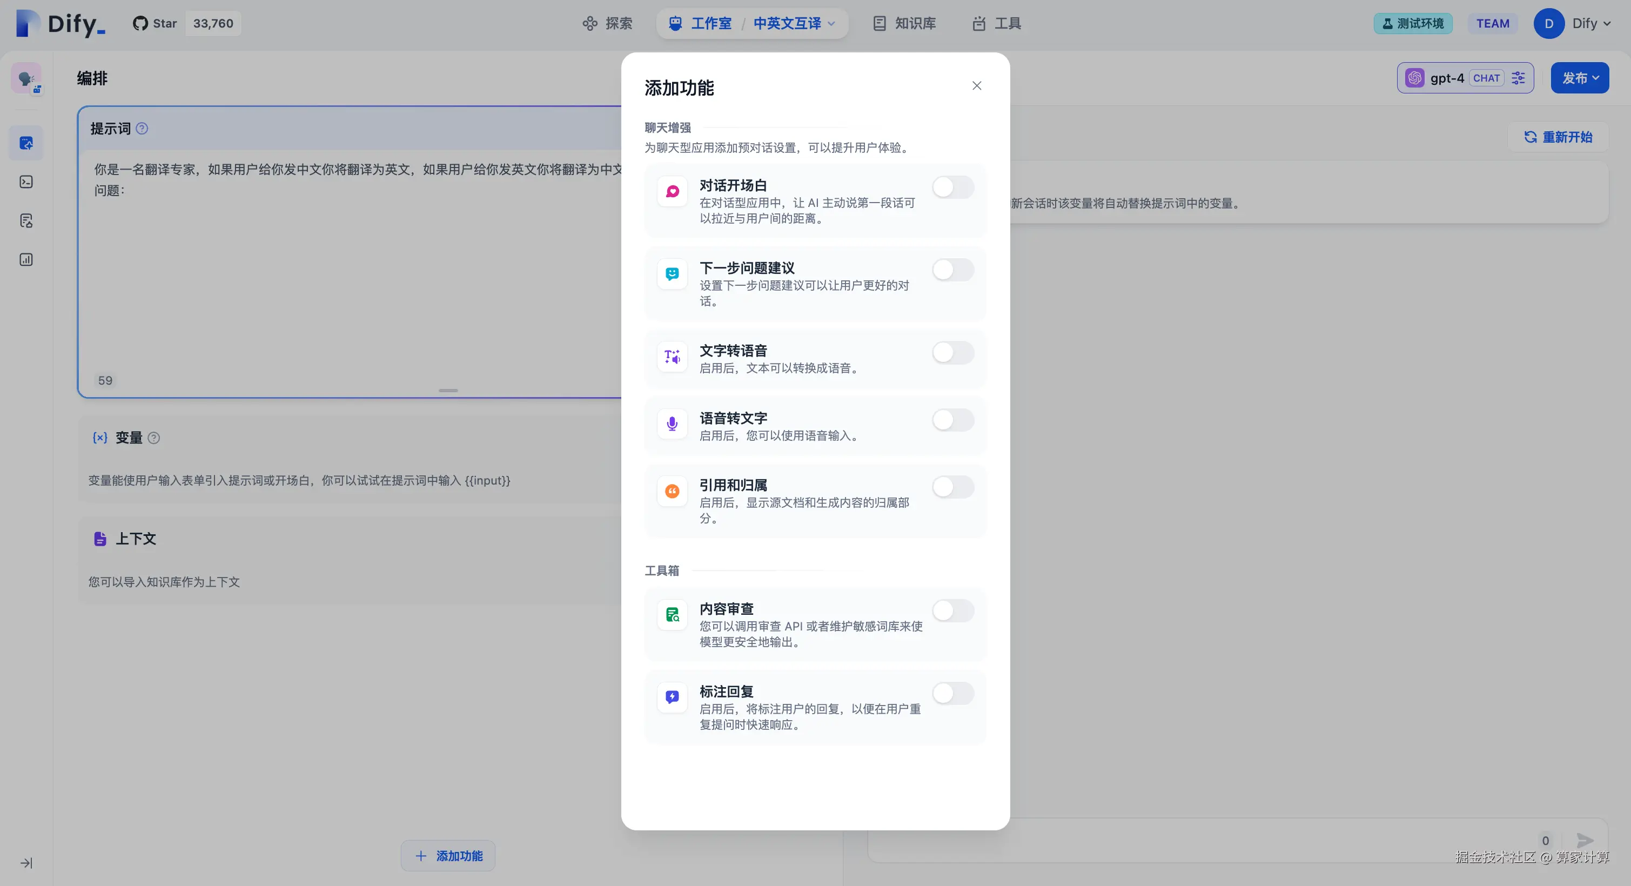Open the API access terminal sidebar icon

click(26, 183)
